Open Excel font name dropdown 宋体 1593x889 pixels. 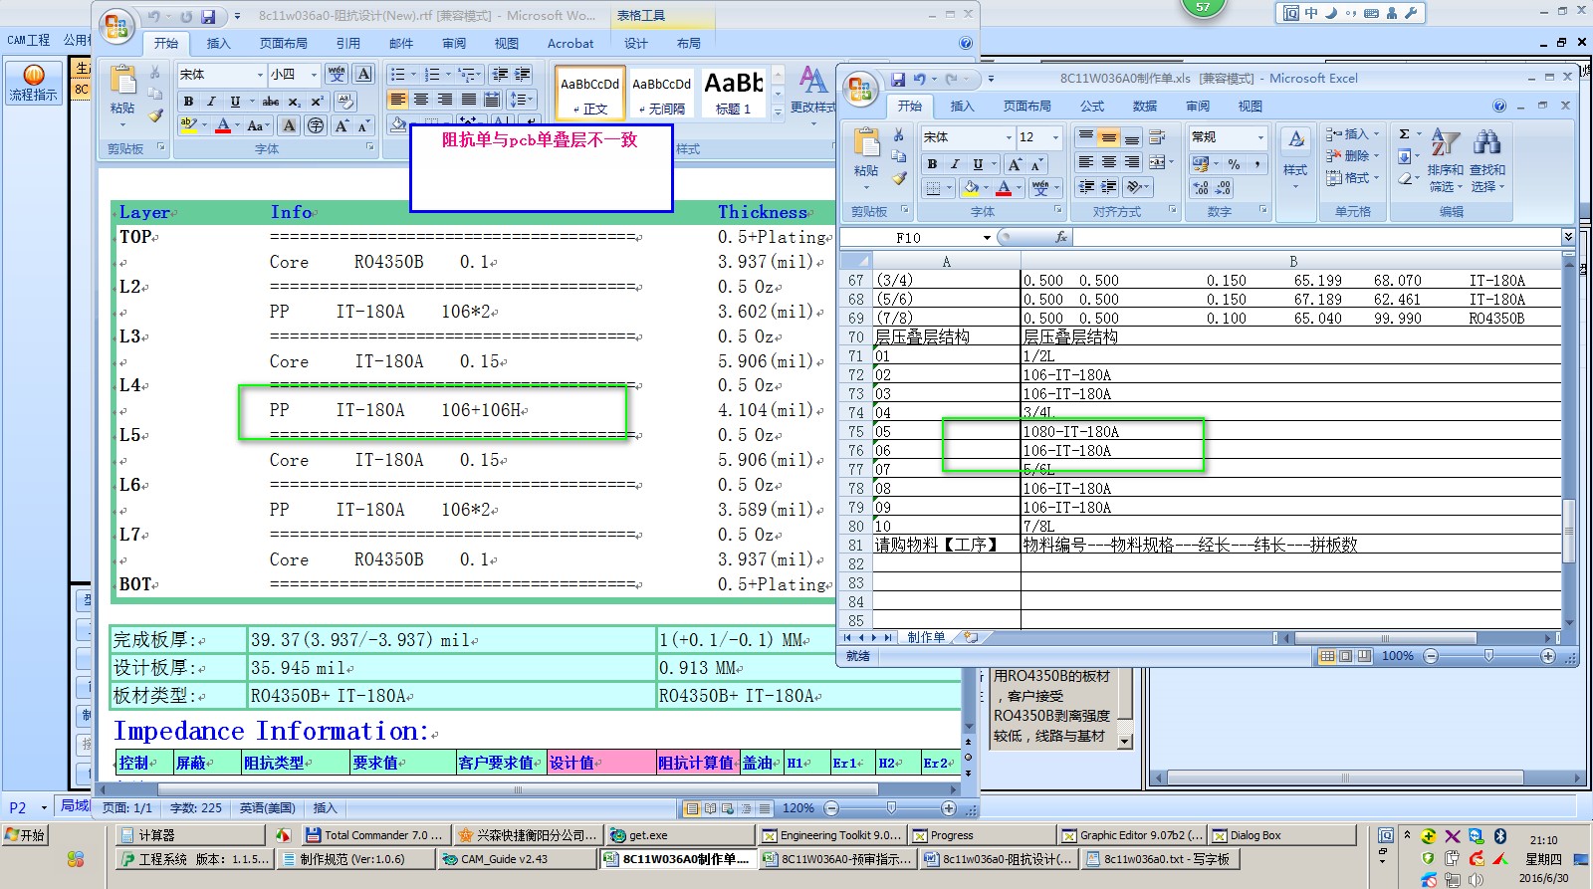click(x=1009, y=137)
